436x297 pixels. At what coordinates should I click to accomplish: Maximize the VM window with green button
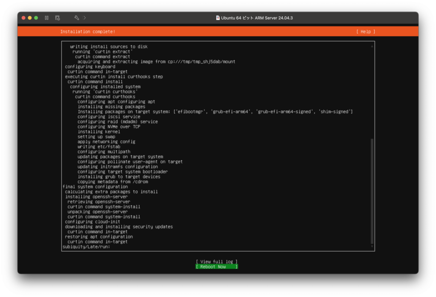point(36,18)
